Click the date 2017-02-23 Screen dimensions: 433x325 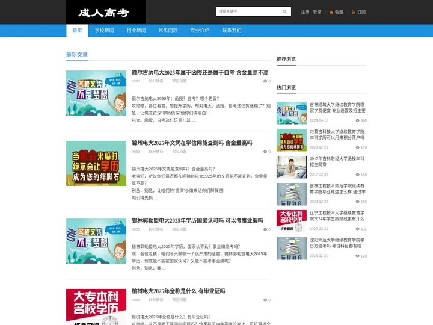pos(319,175)
